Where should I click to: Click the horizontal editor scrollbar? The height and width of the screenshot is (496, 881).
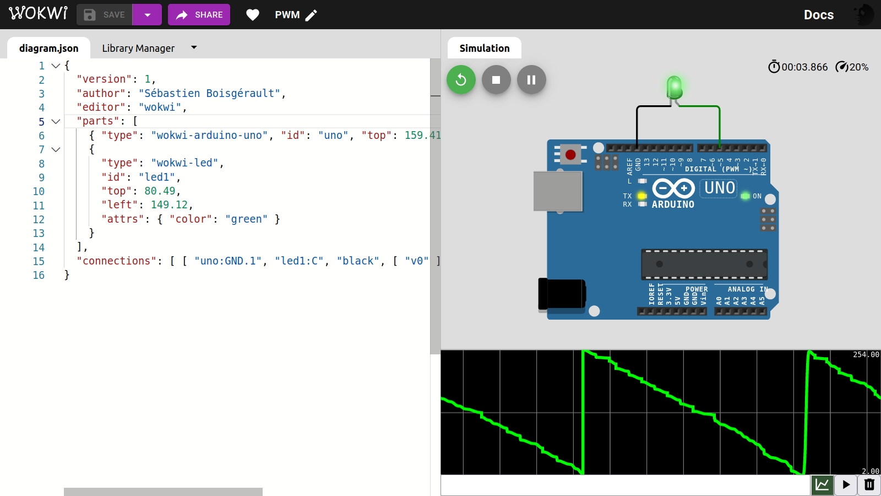coord(163,492)
